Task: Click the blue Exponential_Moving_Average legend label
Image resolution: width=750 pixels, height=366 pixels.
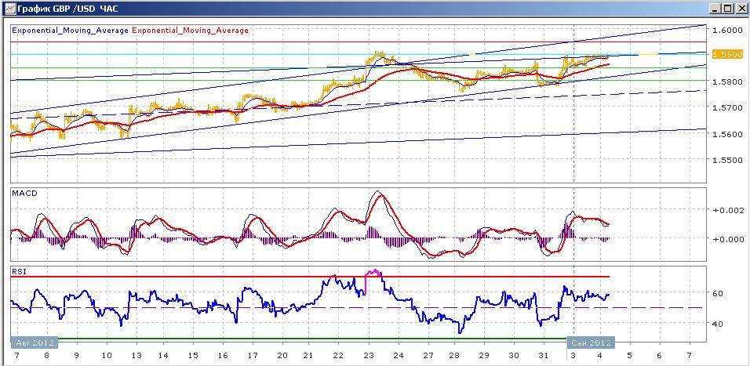Action: click(x=70, y=30)
